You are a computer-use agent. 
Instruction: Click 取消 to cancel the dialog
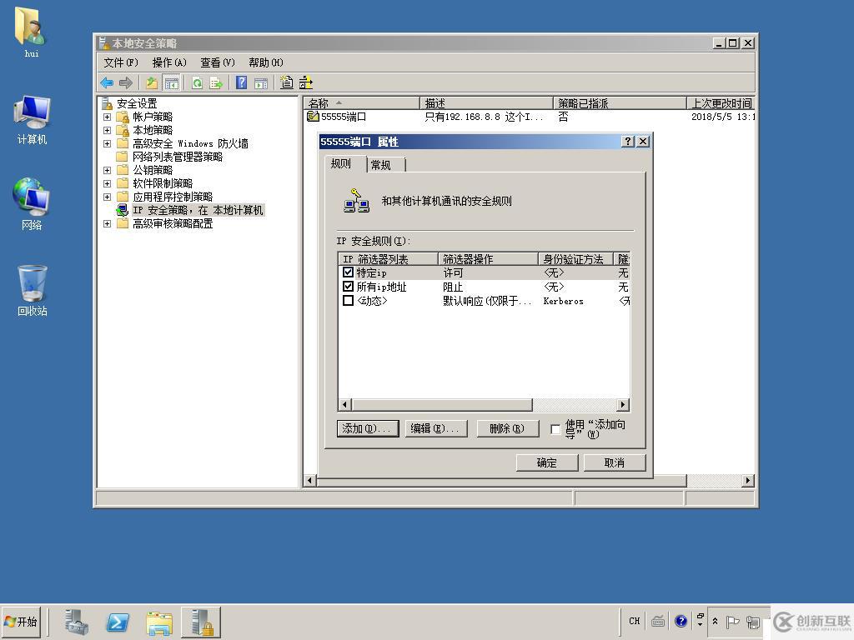click(615, 462)
